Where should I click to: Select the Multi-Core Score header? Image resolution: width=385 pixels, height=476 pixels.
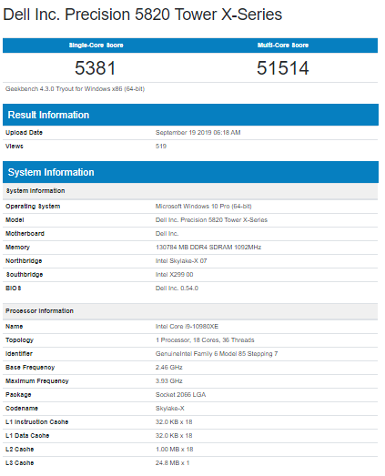283,46
